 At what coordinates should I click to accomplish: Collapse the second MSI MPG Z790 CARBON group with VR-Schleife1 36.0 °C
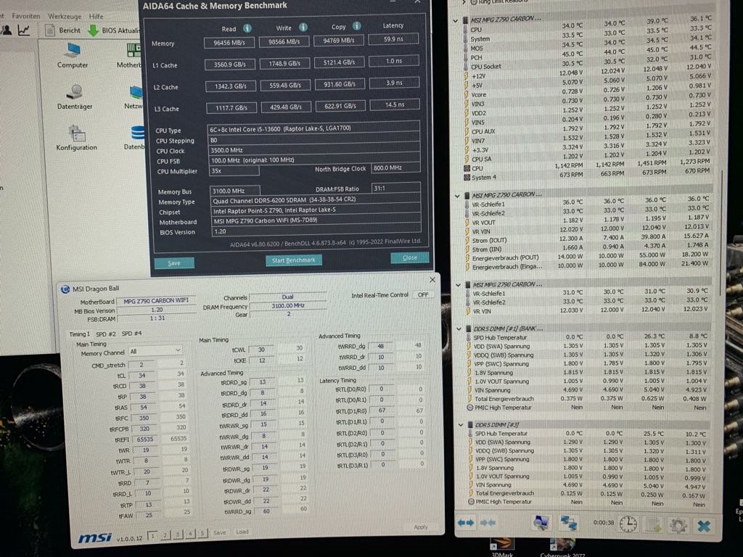click(x=459, y=196)
